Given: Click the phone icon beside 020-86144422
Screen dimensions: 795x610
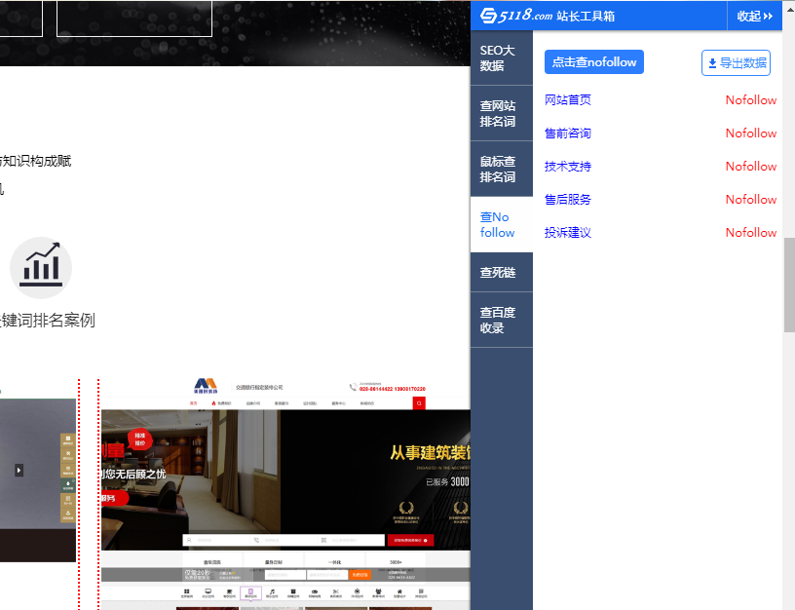Looking at the screenshot, I should point(352,388).
